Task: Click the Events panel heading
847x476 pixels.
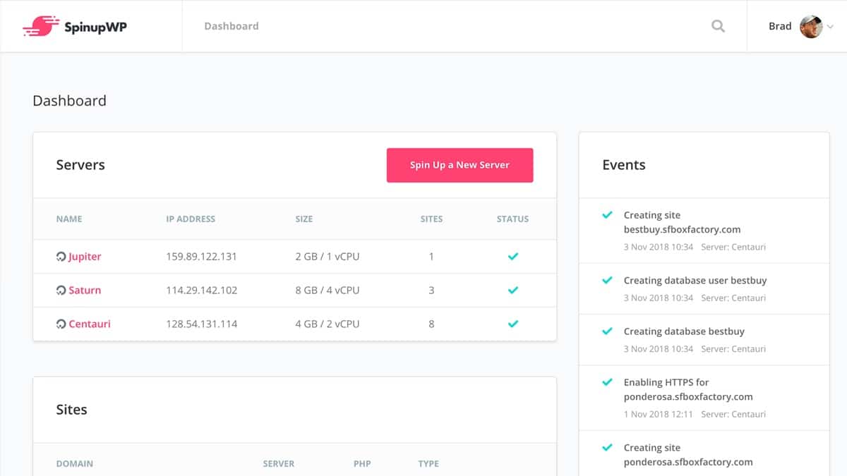Action: coord(624,165)
